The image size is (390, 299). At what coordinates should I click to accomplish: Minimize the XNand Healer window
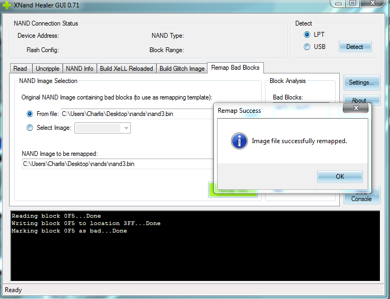(338, 4)
